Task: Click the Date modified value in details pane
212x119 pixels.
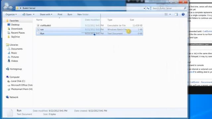Action: point(58,111)
